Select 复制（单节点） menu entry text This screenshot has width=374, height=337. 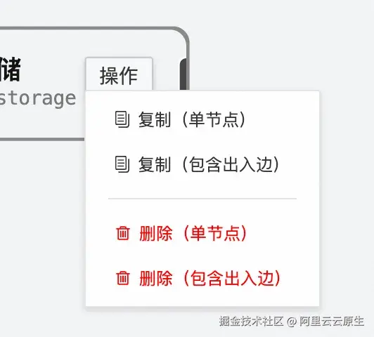point(192,119)
